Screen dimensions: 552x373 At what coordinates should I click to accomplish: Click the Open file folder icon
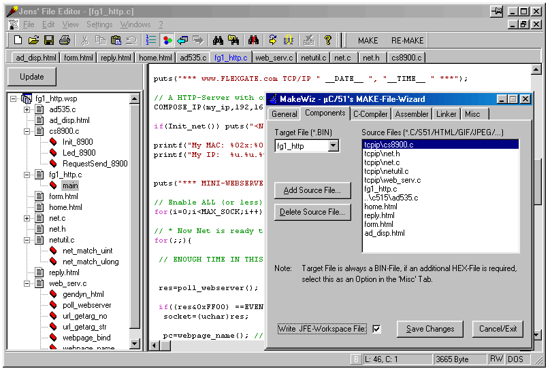click(x=33, y=40)
